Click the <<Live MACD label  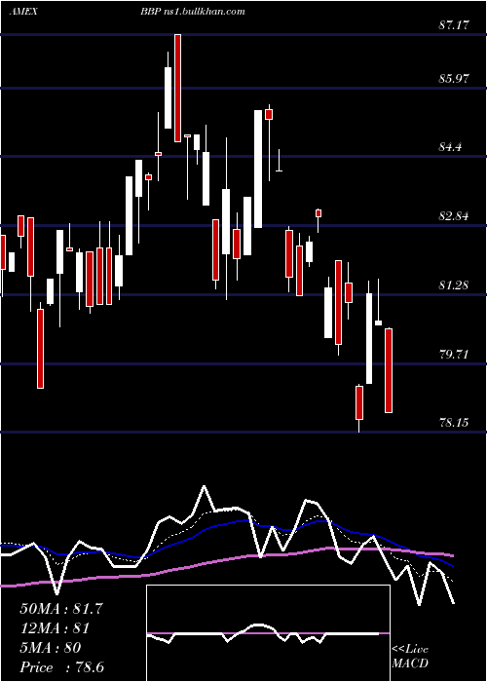point(410,656)
